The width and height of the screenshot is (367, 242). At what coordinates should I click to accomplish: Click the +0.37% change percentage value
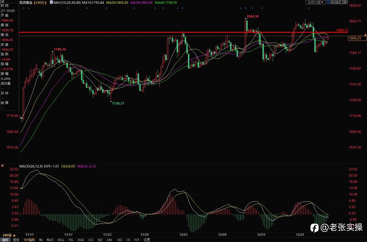click(x=7, y=69)
